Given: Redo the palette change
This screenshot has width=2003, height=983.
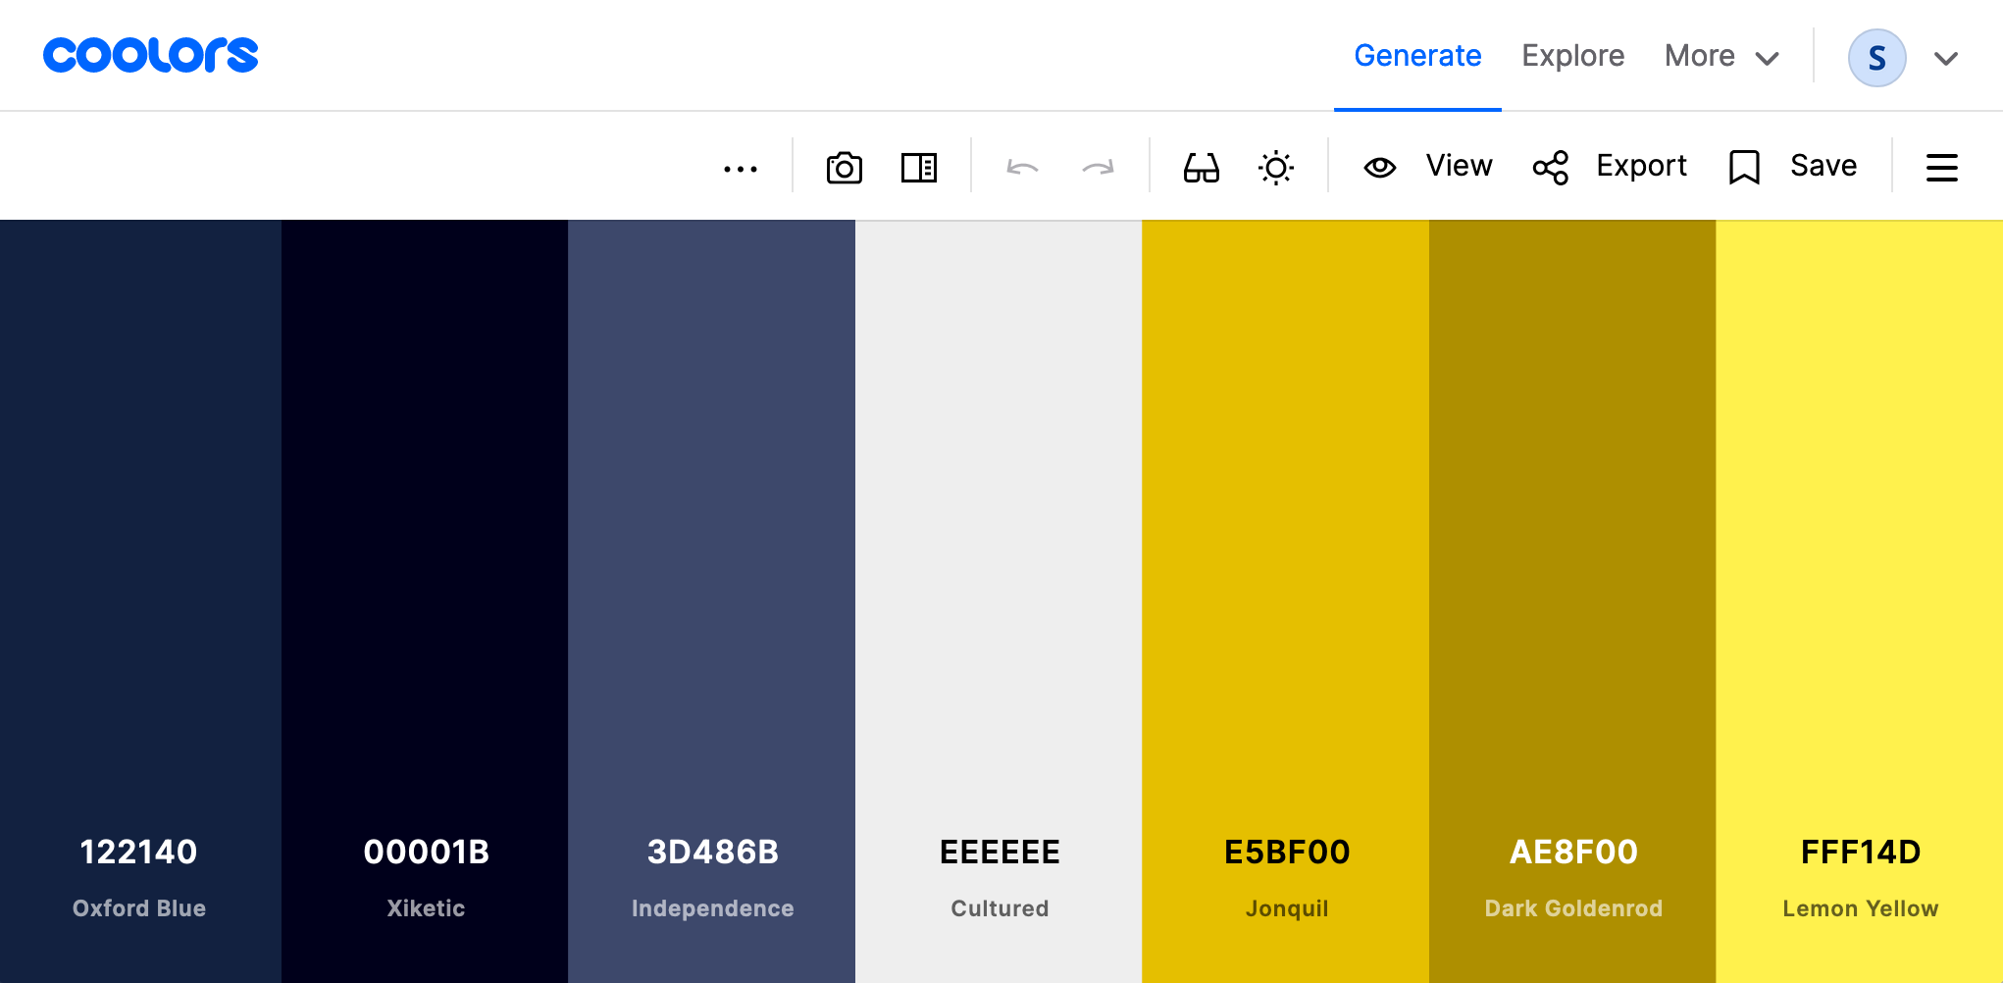Looking at the screenshot, I should (1098, 167).
